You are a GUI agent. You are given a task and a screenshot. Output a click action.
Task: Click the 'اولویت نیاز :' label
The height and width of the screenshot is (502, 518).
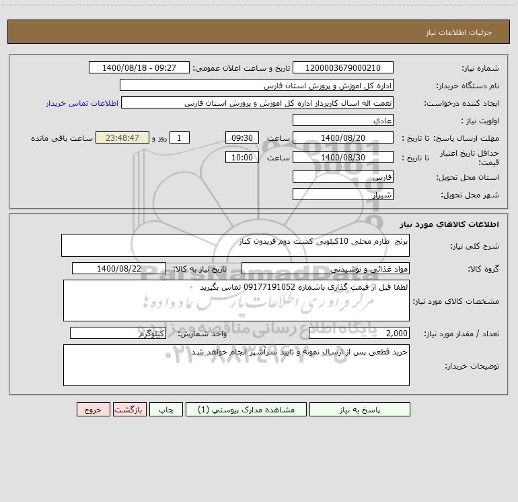pyautogui.click(x=480, y=121)
